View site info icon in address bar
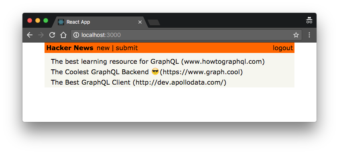This screenshot has width=339, height=154. tap(76, 35)
